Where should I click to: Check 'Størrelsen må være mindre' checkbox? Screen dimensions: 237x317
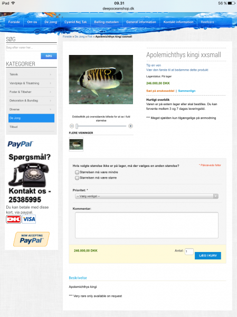77,172
